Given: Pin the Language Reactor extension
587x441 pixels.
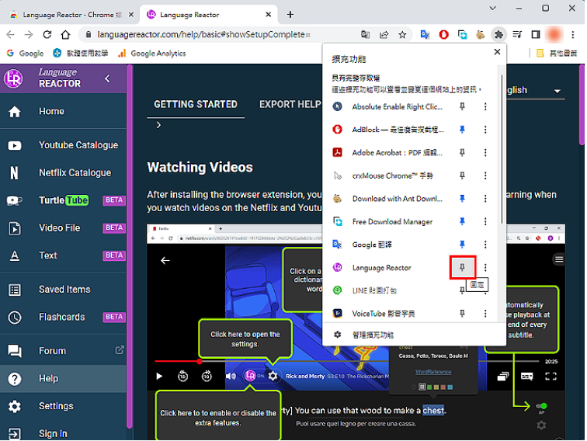Looking at the screenshot, I should pyautogui.click(x=462, y=267).
